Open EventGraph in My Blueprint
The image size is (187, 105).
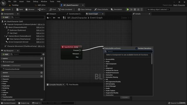9,62
